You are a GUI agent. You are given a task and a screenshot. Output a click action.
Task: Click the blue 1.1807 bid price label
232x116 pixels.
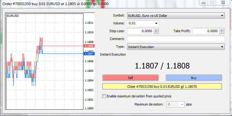[x=89, y=53]
